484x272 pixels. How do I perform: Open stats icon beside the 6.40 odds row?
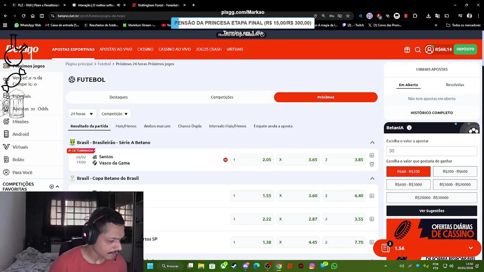click(x=372, y=196)
